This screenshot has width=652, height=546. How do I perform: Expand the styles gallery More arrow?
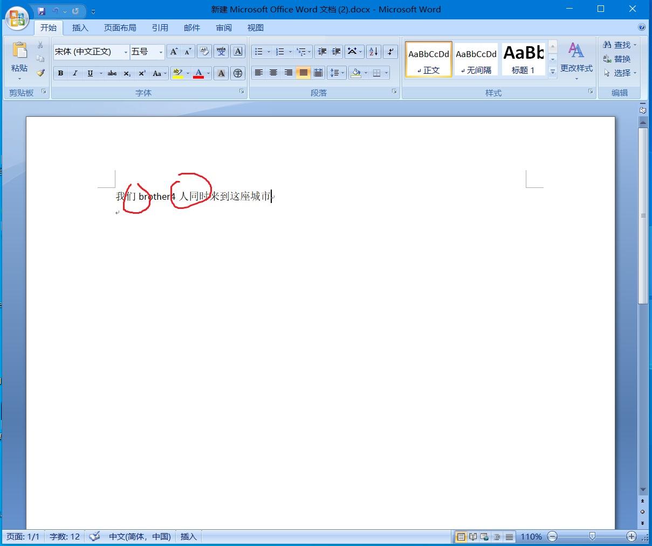pyautogui.click(x=553, y=71)
